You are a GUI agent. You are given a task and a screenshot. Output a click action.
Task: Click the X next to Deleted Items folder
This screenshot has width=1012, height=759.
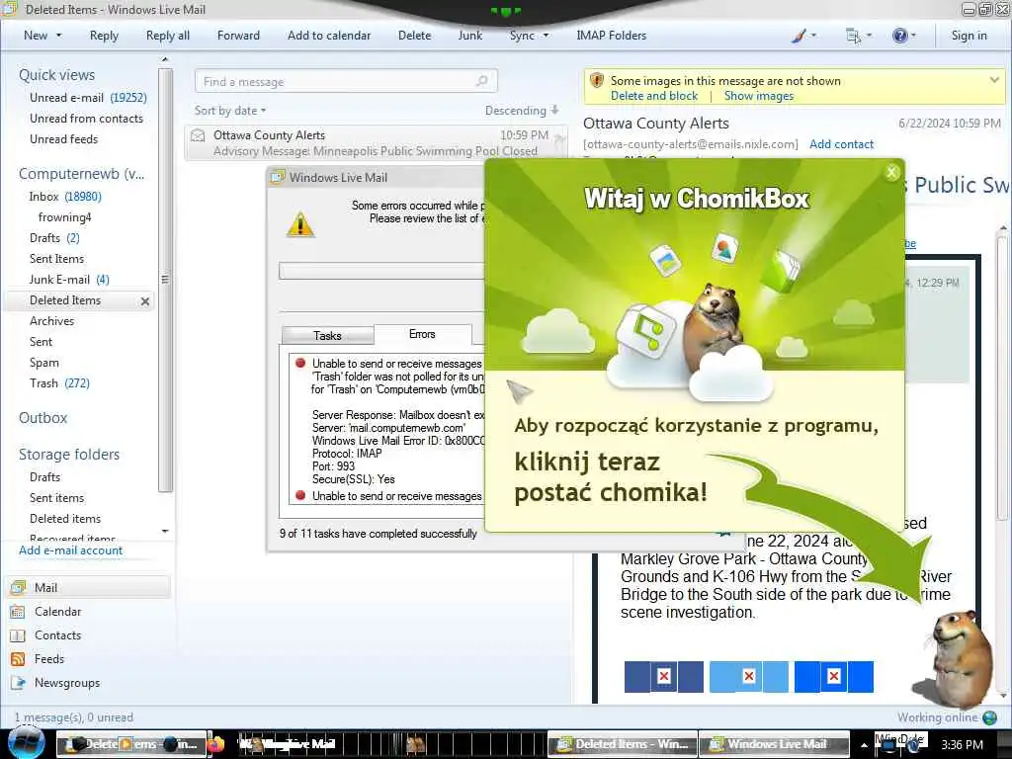pyautogui.click(x=145, y=301)
